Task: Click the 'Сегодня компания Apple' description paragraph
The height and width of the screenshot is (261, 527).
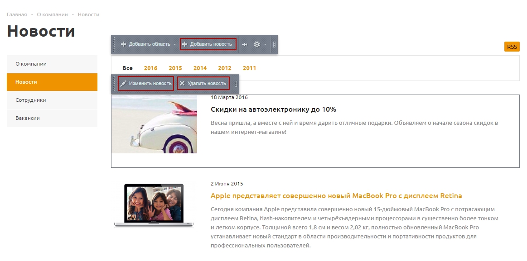Action: tap(354, 228)
